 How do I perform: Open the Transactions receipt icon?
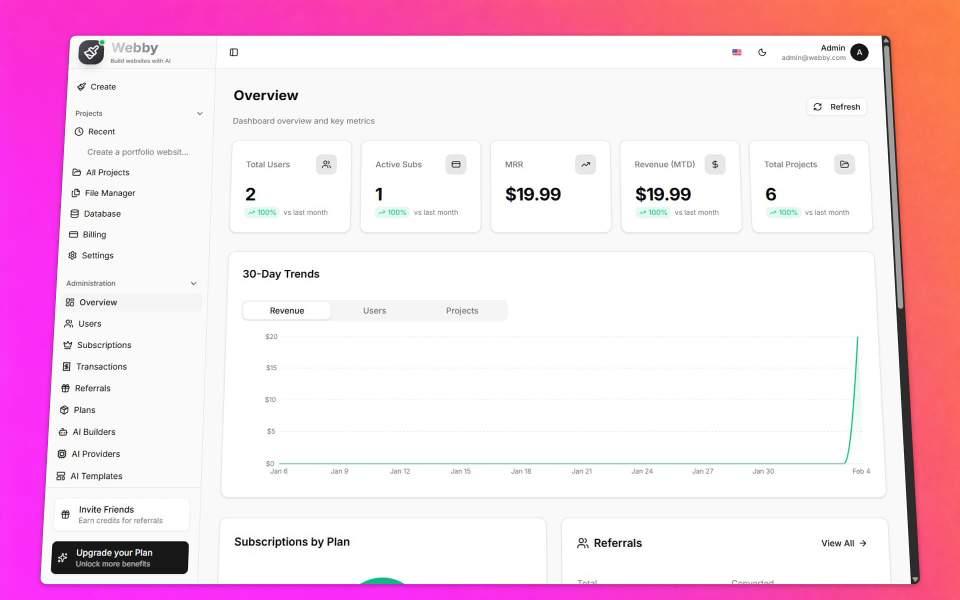pos(65,366)
